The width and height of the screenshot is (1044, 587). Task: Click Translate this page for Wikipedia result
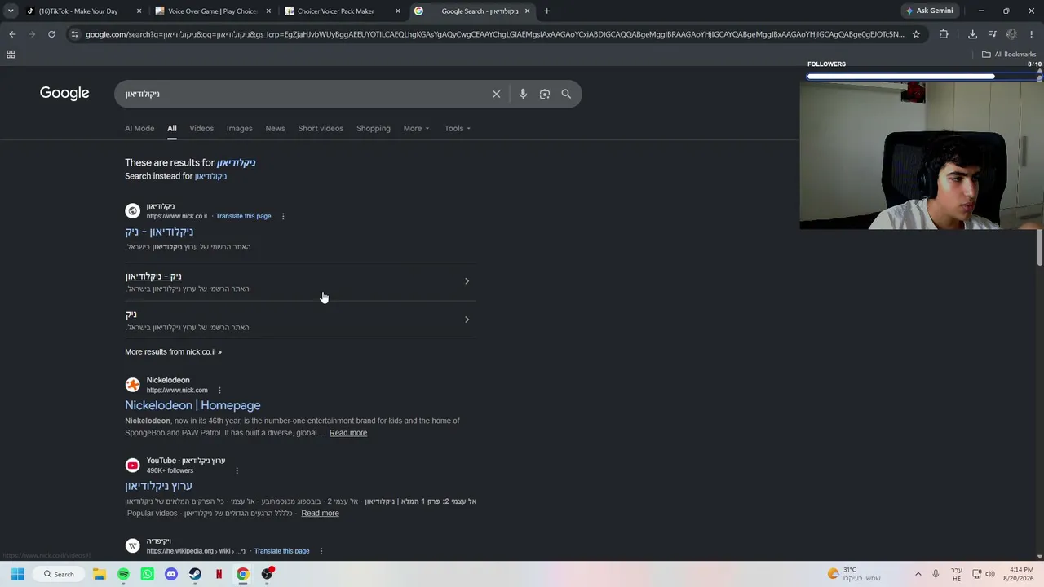coord(281,551)
